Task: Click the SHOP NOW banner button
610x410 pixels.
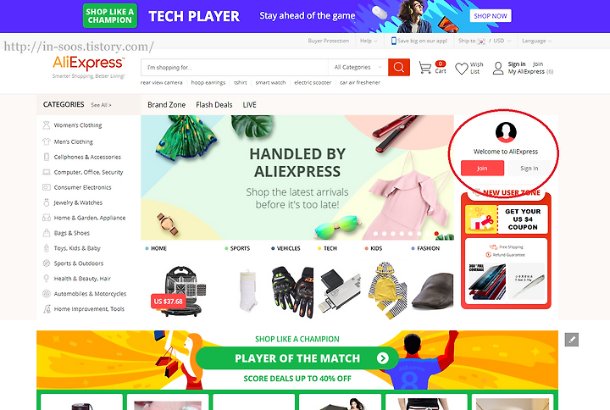Action: tap(491, 16)
